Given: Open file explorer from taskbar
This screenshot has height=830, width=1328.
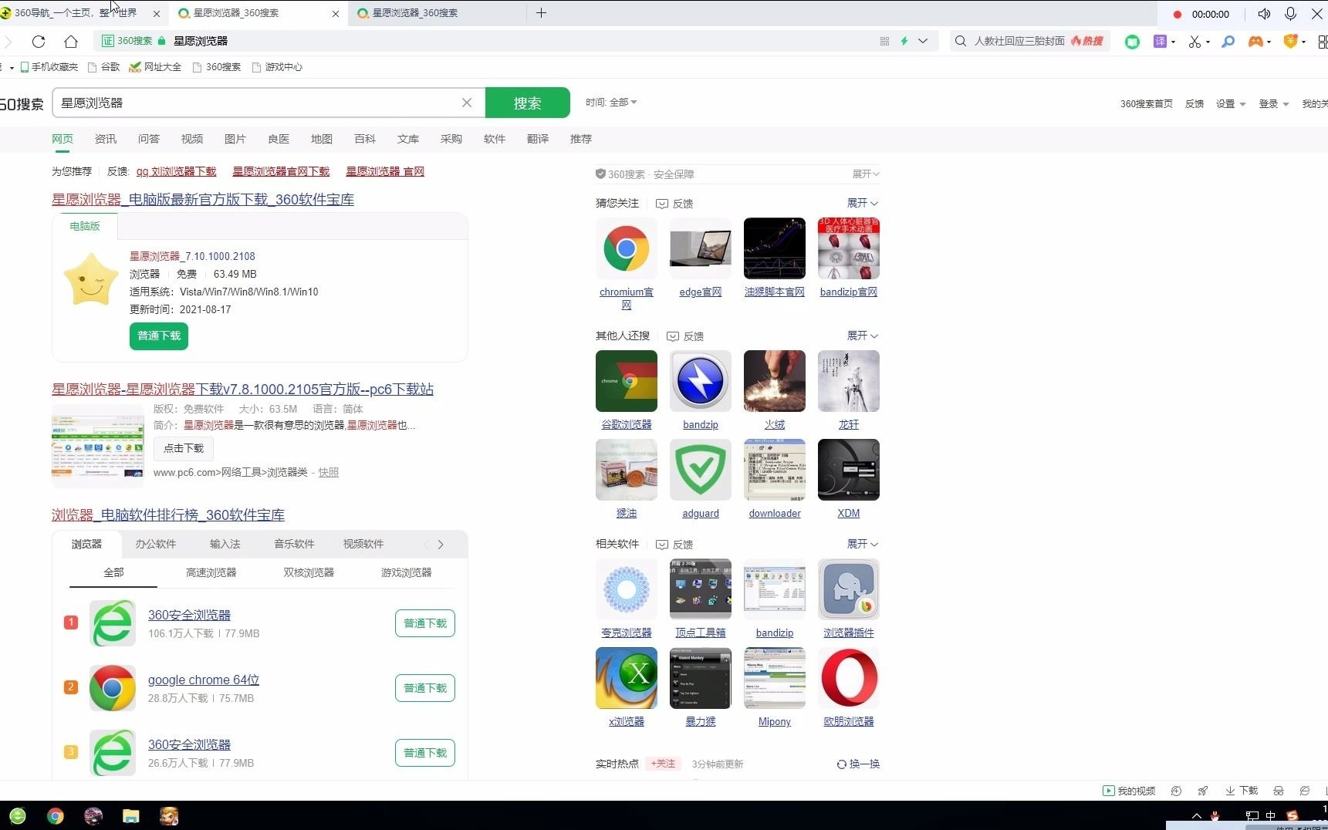Looking at the screenshot, I should [x=130, y=815].
